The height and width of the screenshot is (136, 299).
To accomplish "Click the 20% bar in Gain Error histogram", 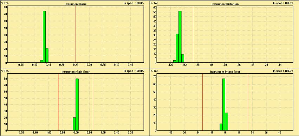I will click(74, 124).
